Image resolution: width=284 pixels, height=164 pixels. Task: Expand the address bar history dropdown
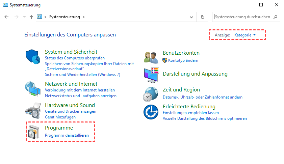(x=192, y=17)
